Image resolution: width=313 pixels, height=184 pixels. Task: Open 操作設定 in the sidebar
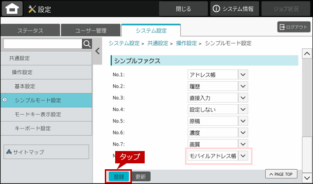[46, 72]
